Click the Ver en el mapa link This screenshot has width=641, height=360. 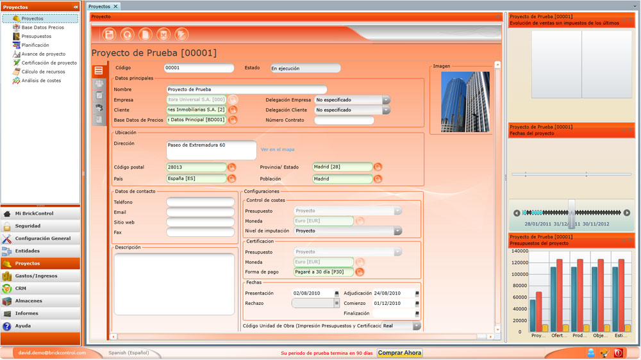coord(278,149)
